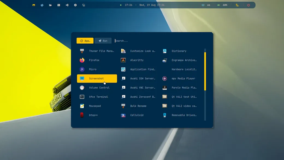Click the keyboard layout icon beside 'us'

pos(203,5)
